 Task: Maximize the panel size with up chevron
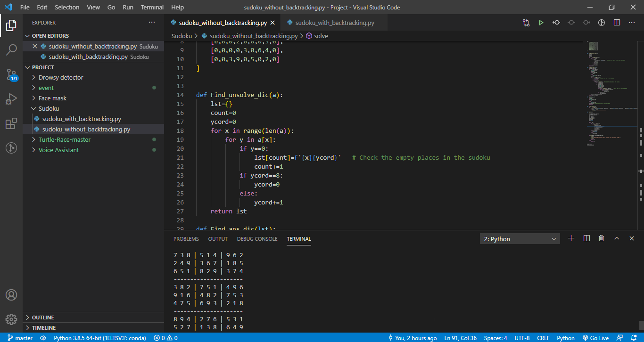[x=617, y=238]
